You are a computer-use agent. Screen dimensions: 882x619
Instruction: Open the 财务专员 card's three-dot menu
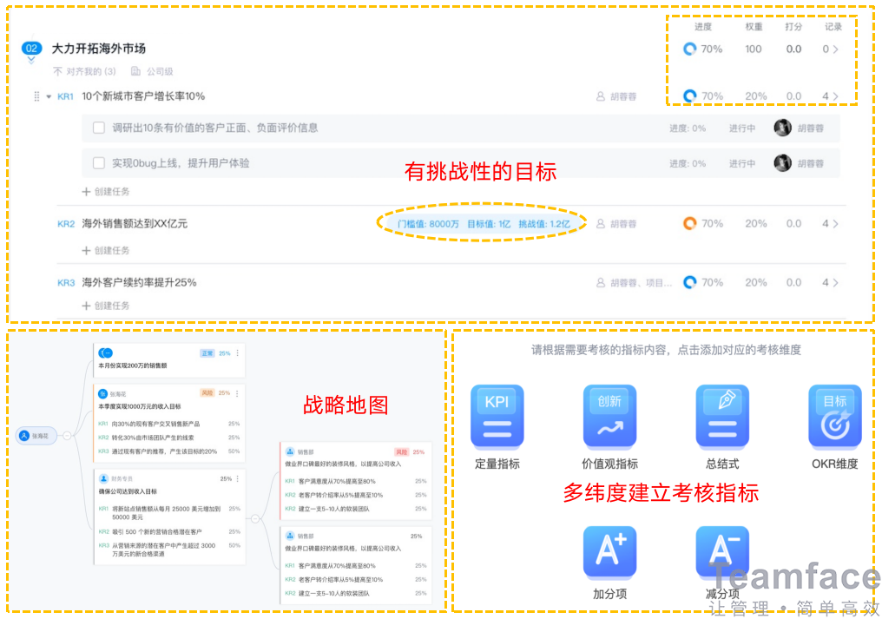click(x=238, y=477)
